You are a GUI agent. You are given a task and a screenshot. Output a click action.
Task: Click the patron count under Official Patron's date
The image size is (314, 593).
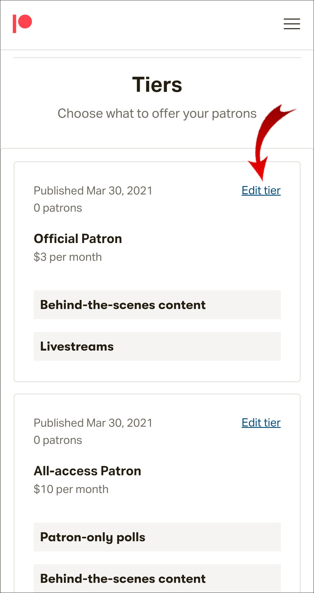pyautogui.click(x=58, y=208)
